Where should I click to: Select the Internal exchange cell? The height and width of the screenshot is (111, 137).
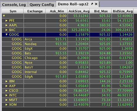coord(35,72)
